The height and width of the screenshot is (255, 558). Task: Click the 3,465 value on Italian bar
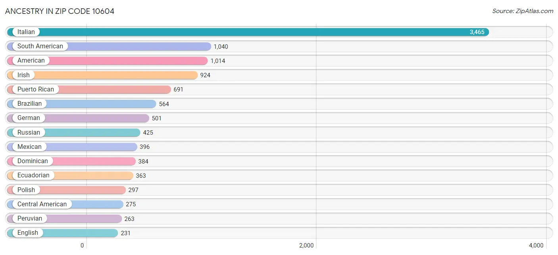(x=477, y=32)
